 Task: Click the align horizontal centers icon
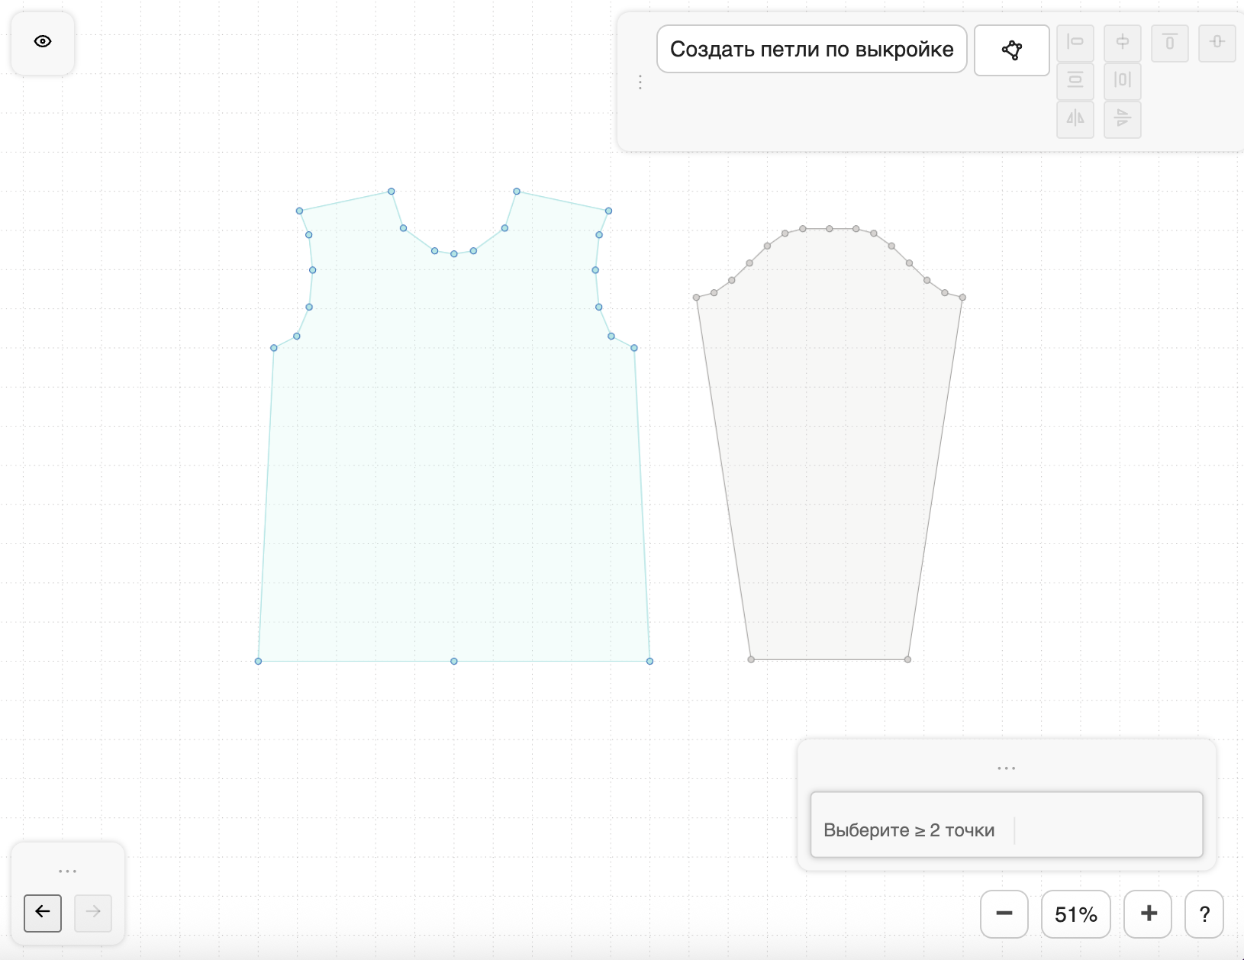pos(1122,43)
